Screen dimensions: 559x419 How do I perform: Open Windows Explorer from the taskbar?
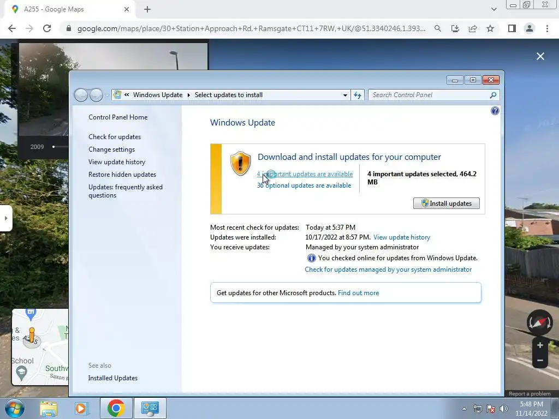pos(49,408)
